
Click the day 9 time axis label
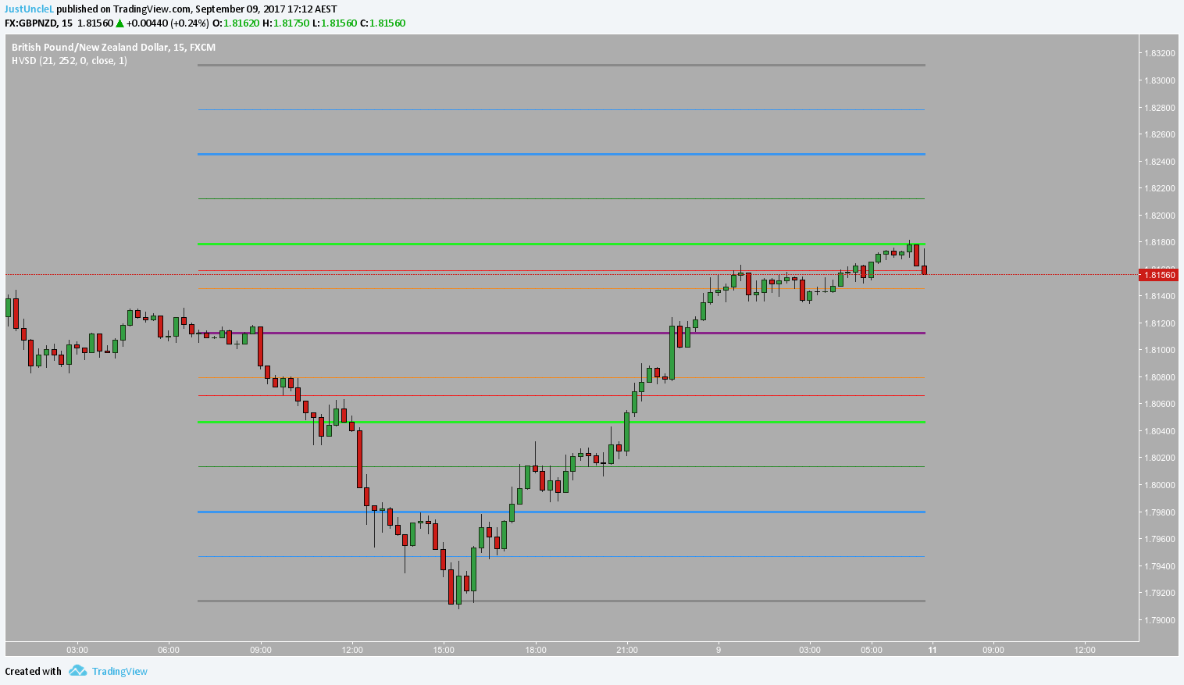coord(719,650)
